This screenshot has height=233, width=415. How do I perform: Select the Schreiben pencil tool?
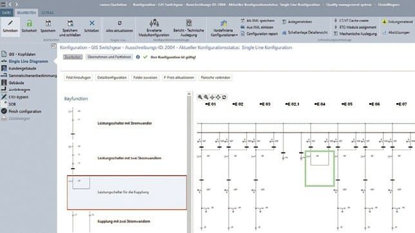coord(10,27)
